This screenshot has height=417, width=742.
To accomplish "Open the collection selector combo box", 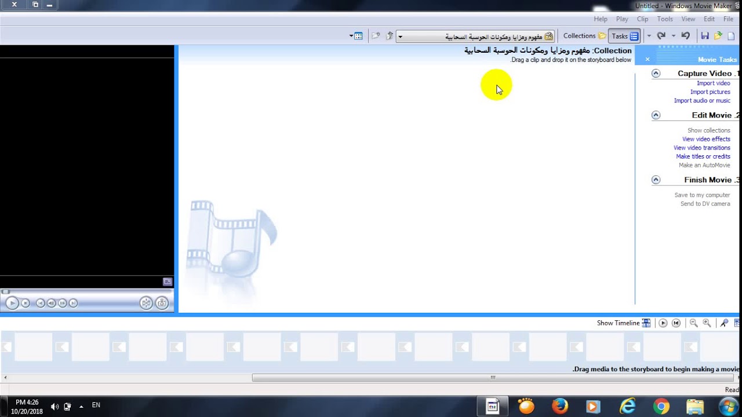I will pyautogui.click(x=475, y=36).
